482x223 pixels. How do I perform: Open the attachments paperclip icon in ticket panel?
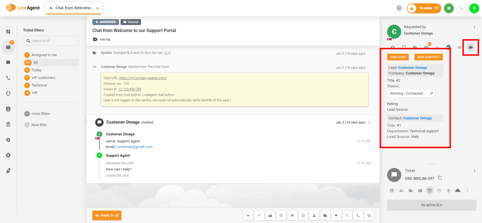pyautogui.click(x=448, y=190)
